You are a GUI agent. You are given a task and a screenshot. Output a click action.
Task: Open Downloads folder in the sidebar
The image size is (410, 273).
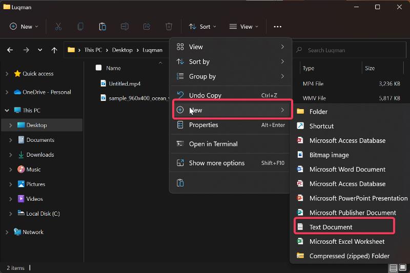[40, 155]
